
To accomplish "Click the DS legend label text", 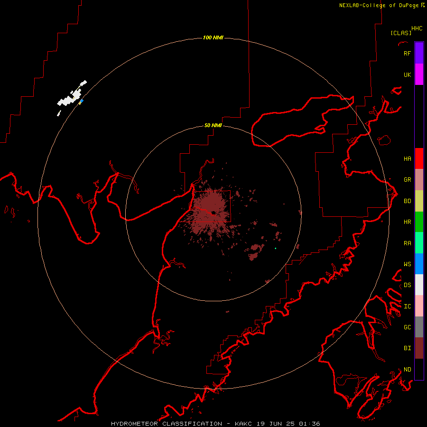I will pos(407,285).
